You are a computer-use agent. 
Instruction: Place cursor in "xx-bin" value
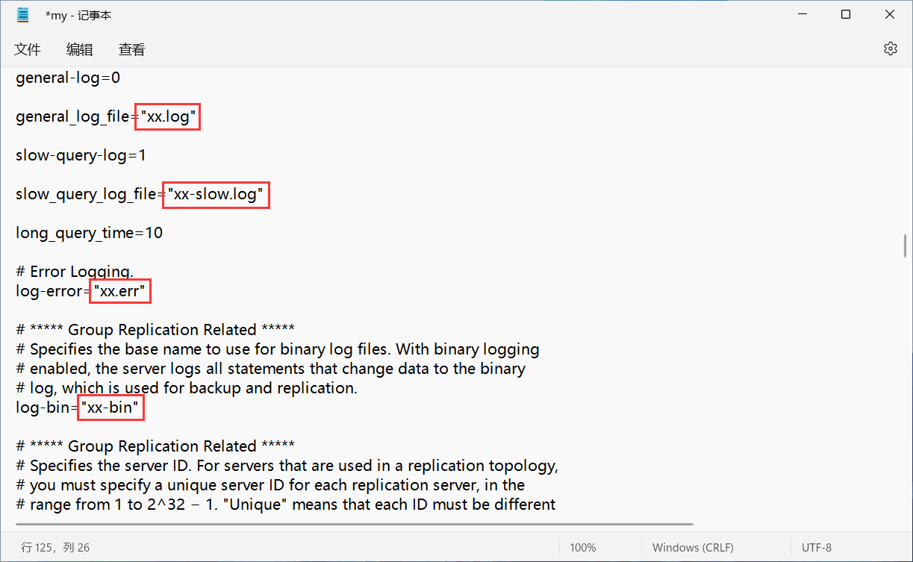[x=110, y=408]
